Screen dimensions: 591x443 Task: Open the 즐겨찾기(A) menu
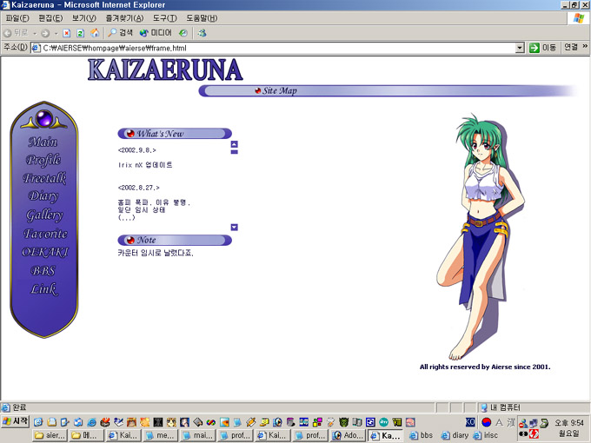(x=124, y=18)
